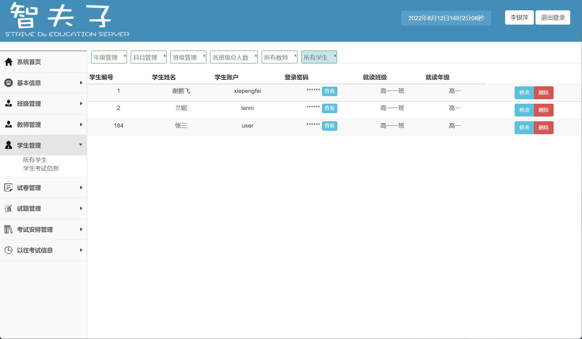Show 兰妮's hidden password
Screen dimensions: 582x339
click(330, 108)
